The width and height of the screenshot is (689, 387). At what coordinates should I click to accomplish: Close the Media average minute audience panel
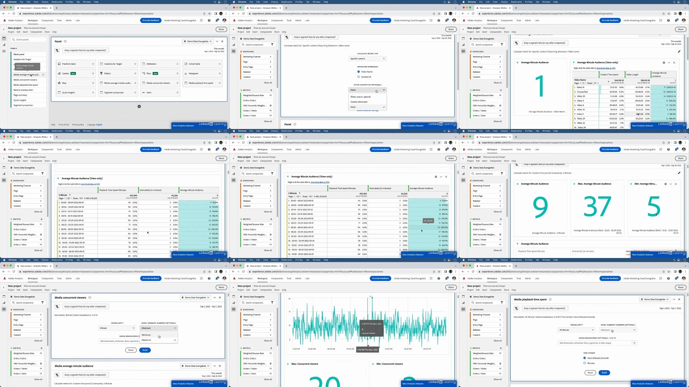click(x=220, y=366)
